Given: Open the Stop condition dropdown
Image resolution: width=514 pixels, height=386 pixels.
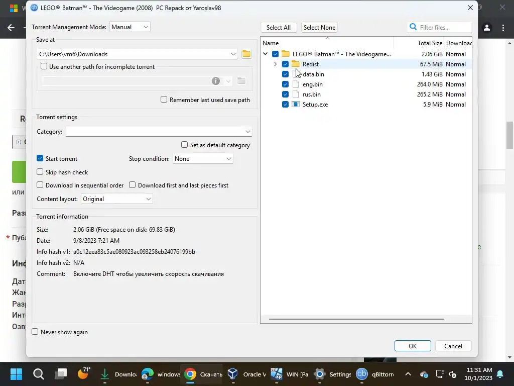Looking at the screenshot, I should point(203,158).
